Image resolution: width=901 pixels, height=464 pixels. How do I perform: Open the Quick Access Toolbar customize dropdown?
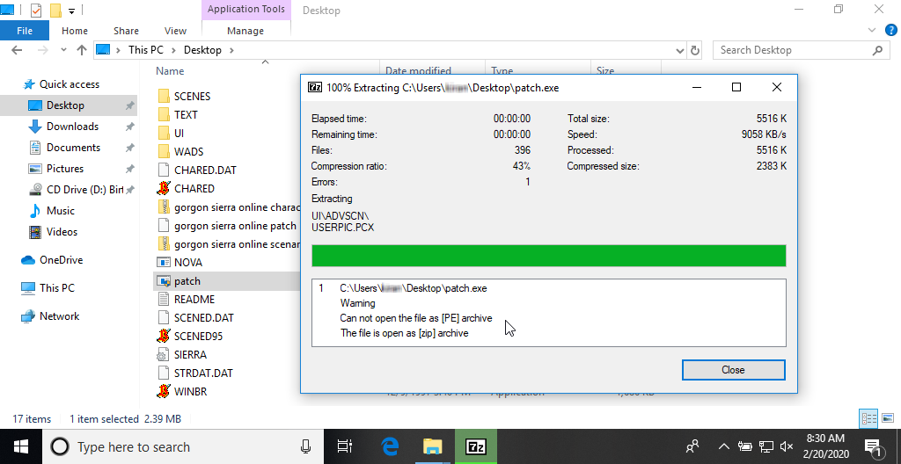click(x=72, y=11)
